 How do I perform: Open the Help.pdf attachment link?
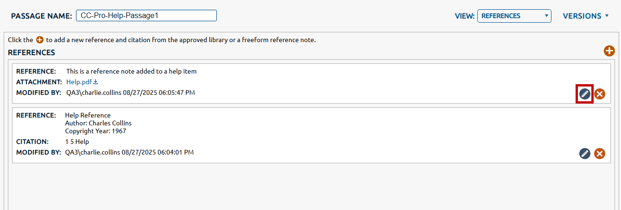point(79,82)
